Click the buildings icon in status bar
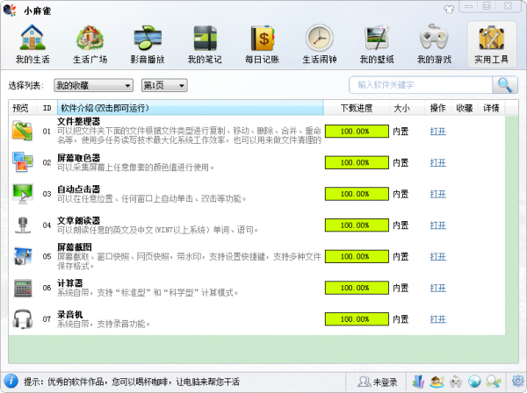This screenshot has height=393, width=527. pyautogui.click(x=418, y=382)
